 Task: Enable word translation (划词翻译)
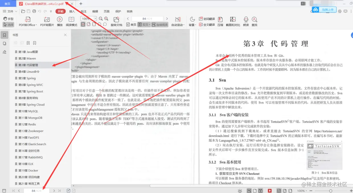click(x=207, y=19)
